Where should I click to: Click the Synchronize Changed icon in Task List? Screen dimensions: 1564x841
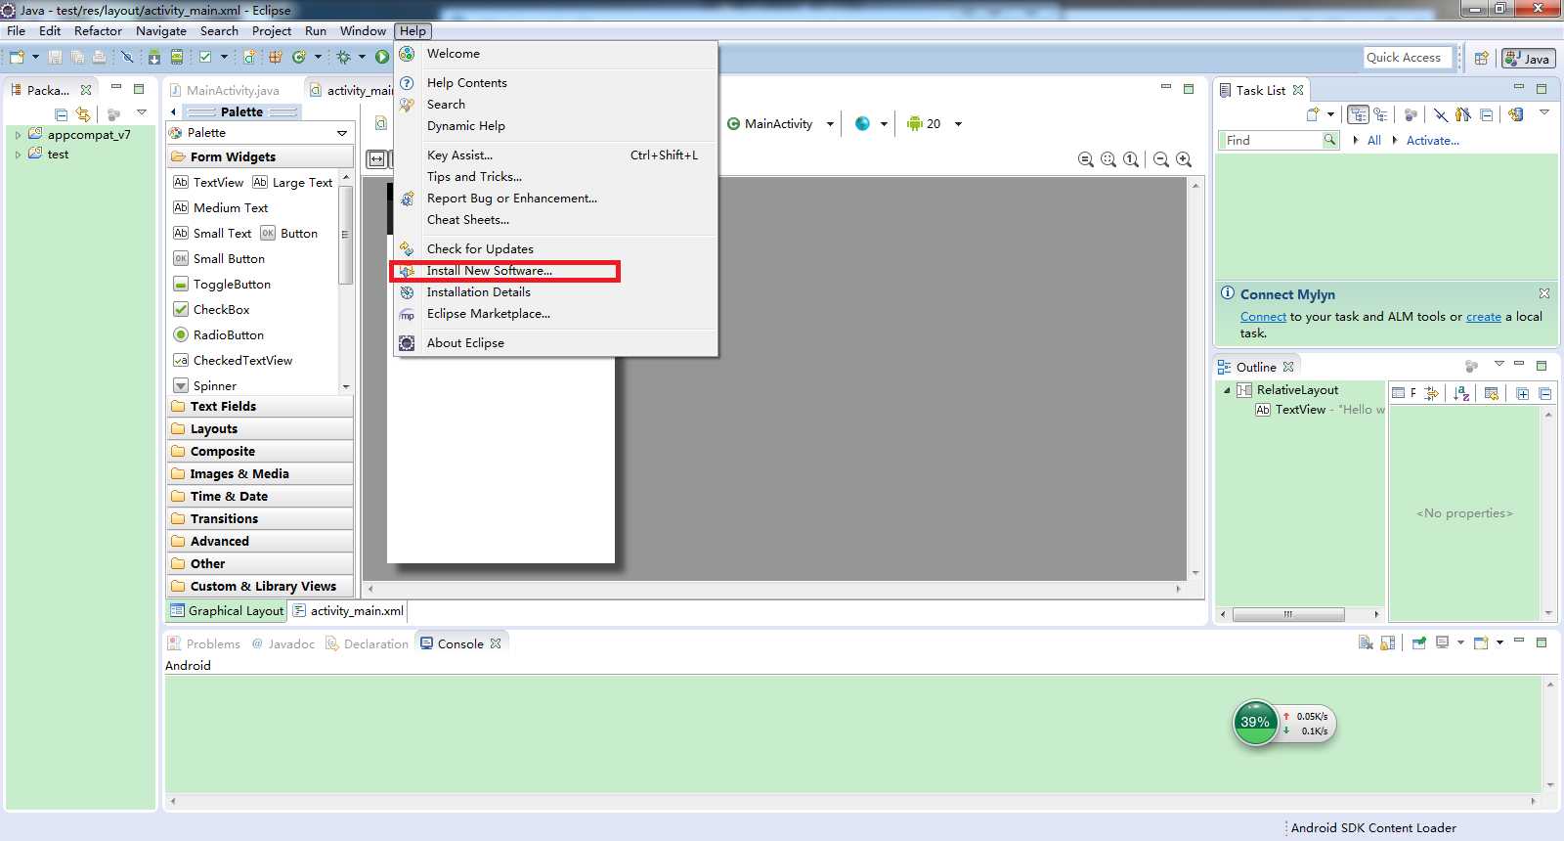pos(1515,114)
